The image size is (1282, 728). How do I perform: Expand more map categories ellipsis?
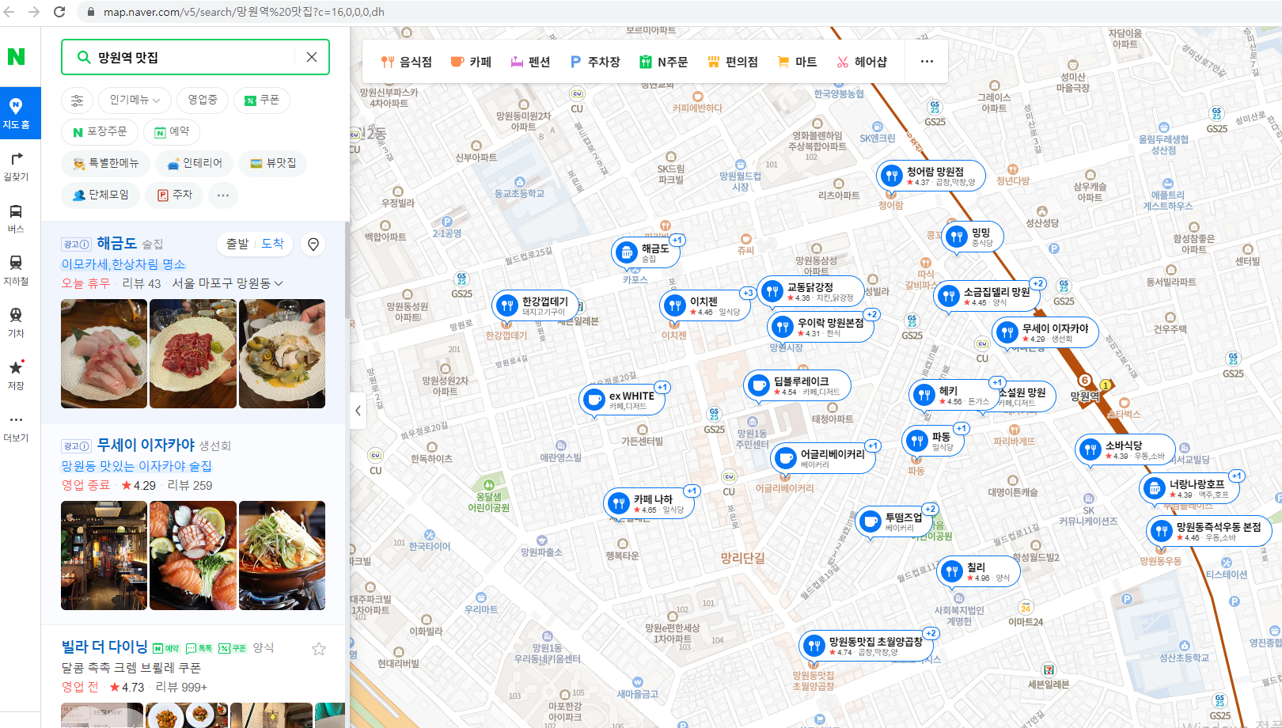(927, 62)
